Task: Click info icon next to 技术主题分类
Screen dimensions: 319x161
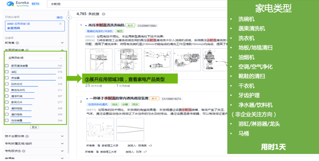Action: (27, 136)
